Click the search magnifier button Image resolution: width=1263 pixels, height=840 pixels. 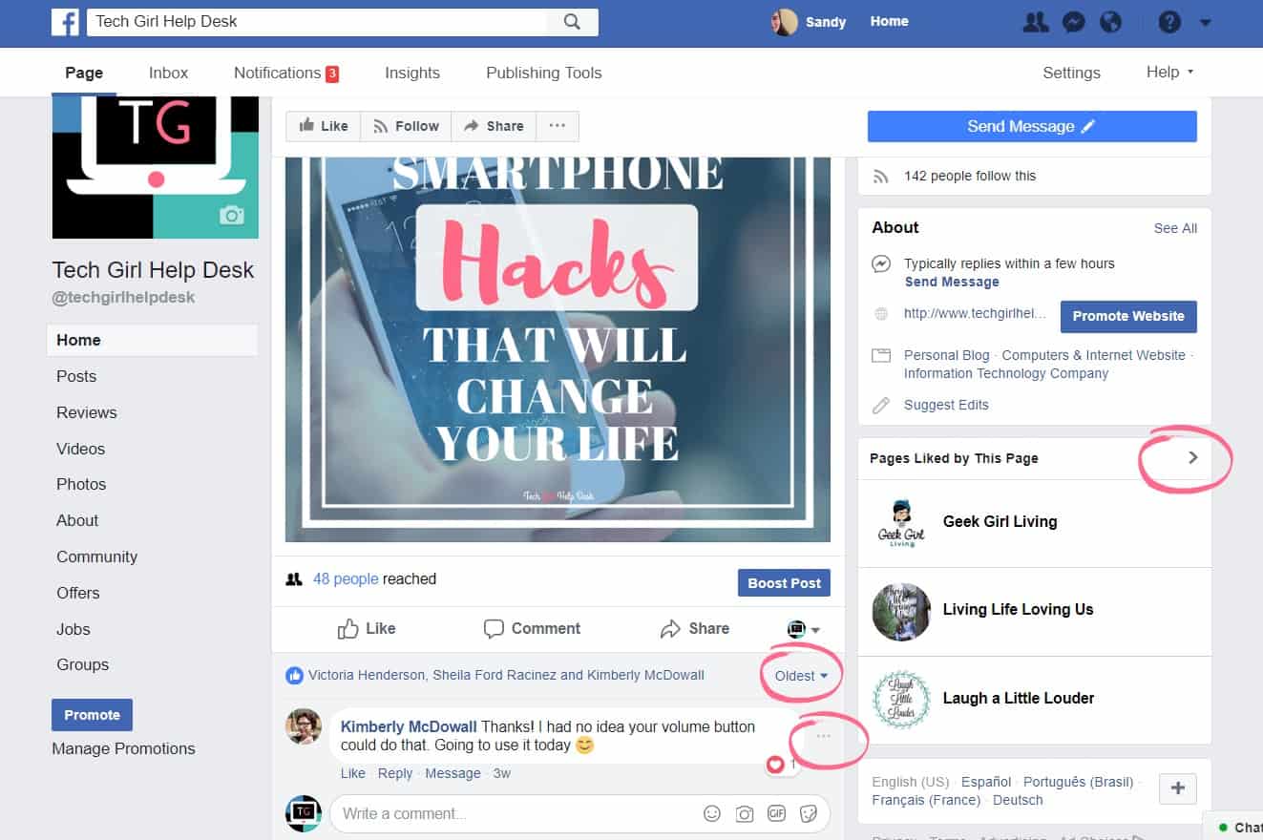(572, 22)
